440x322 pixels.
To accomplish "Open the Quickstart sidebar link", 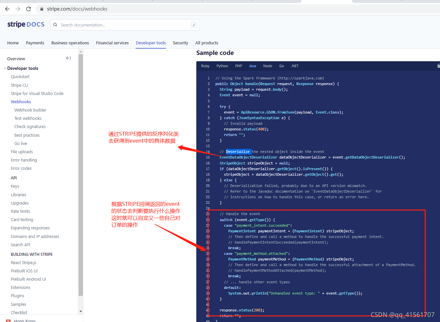I will coord(20,76).
